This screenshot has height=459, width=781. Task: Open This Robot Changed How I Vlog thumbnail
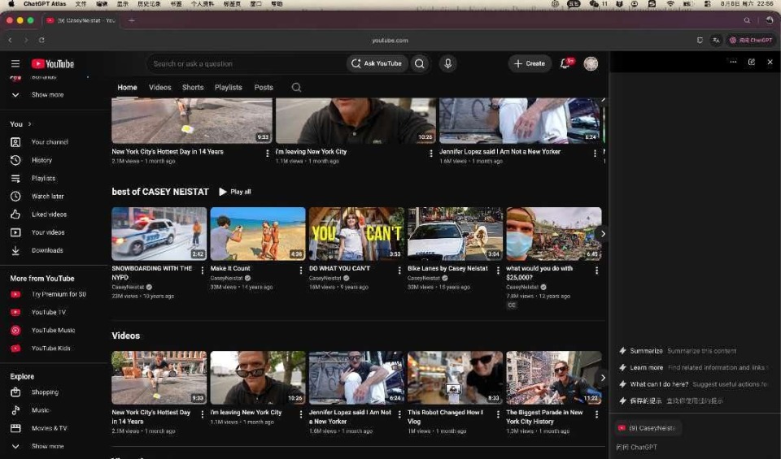click(456, 378)
